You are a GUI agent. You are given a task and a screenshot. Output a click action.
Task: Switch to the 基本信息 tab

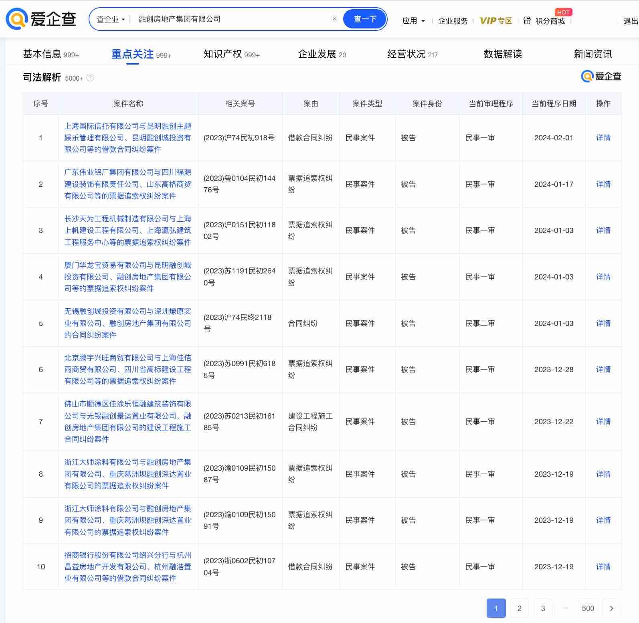[x=51, y=54]
